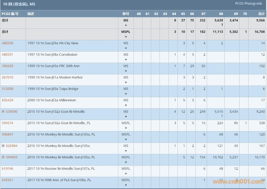Click the plus under MS for Constitution row

[126, 59]
